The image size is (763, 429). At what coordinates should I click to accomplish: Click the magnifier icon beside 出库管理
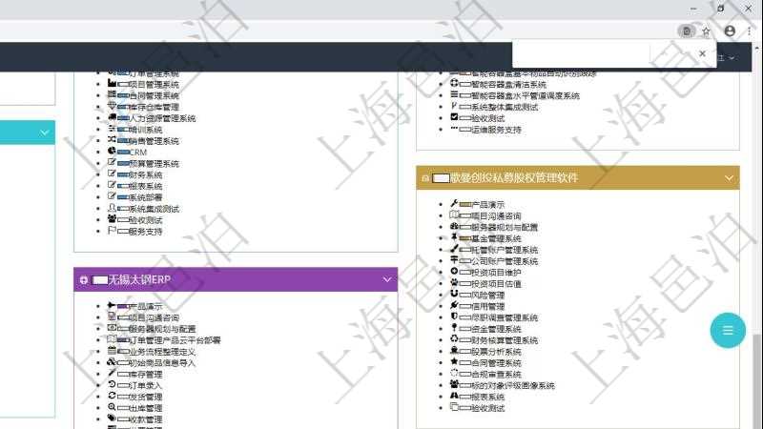point(112,408)
